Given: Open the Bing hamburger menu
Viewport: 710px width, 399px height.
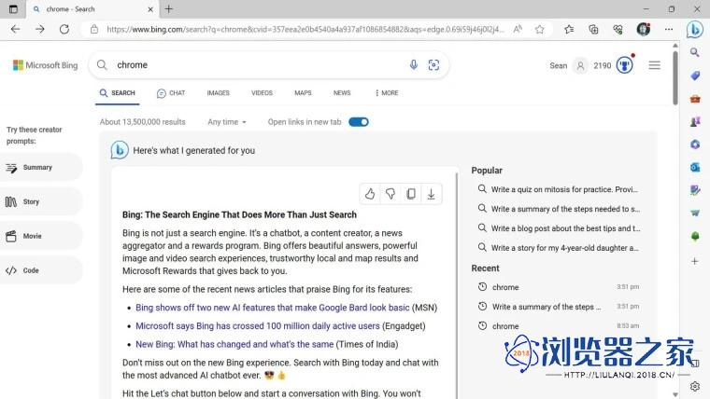Looking at the screenshot, I should (654, 65).
